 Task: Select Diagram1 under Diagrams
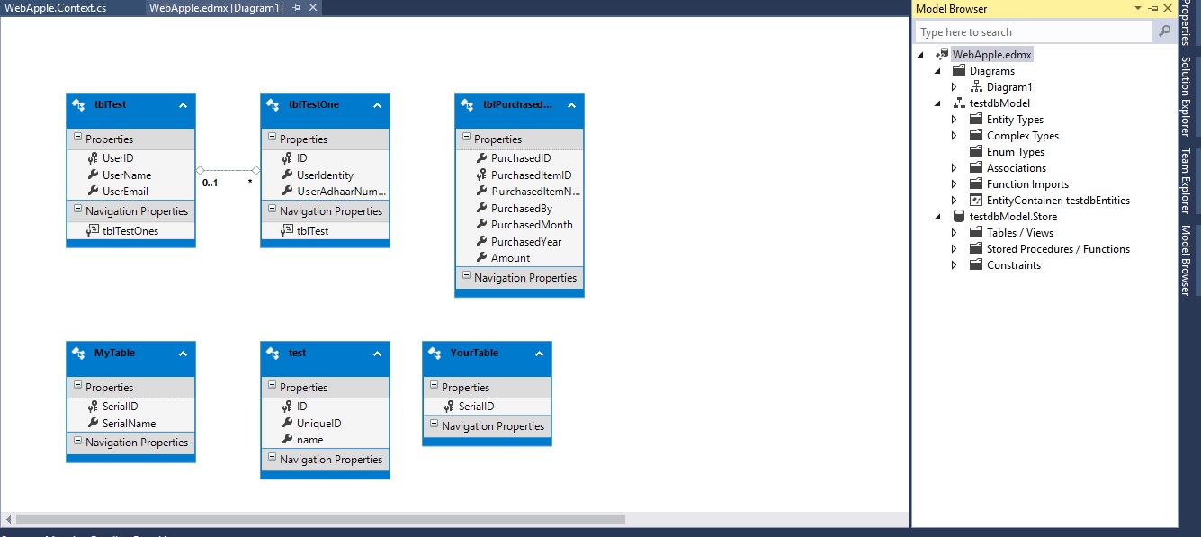tap(1008, 86)
